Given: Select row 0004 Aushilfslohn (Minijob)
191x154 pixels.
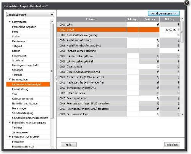Looking at the screenshot, I should click(118, 40).
